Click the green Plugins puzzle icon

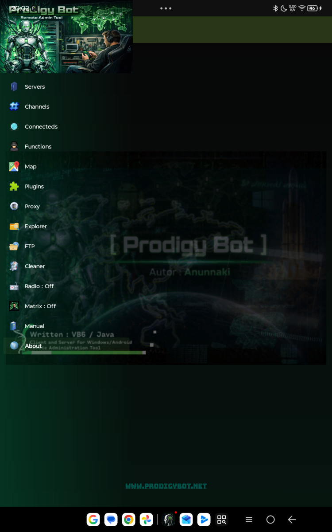click(x=14, y=186)
